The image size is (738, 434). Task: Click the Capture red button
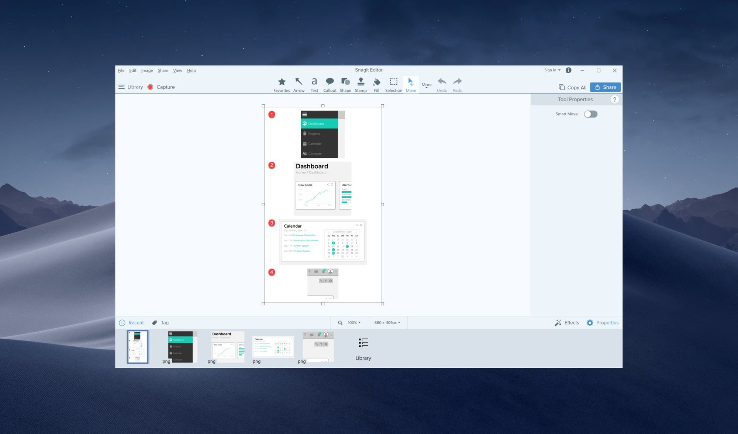151,87
